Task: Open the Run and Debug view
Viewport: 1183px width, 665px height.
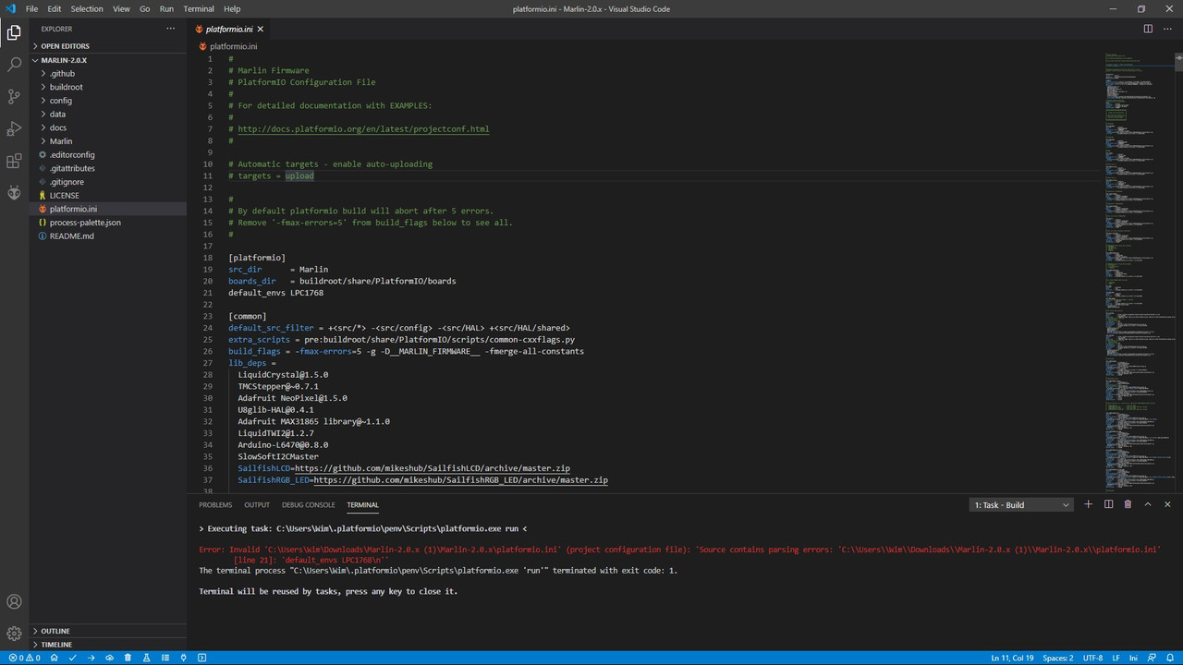Action: (x=14, y=128)
